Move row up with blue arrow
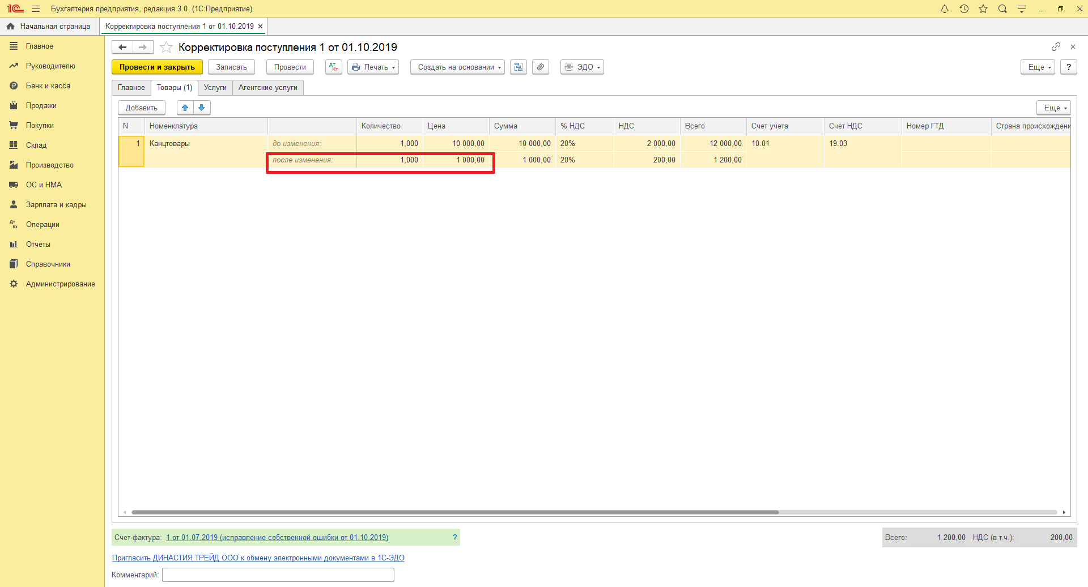 (x=185, y=108)
